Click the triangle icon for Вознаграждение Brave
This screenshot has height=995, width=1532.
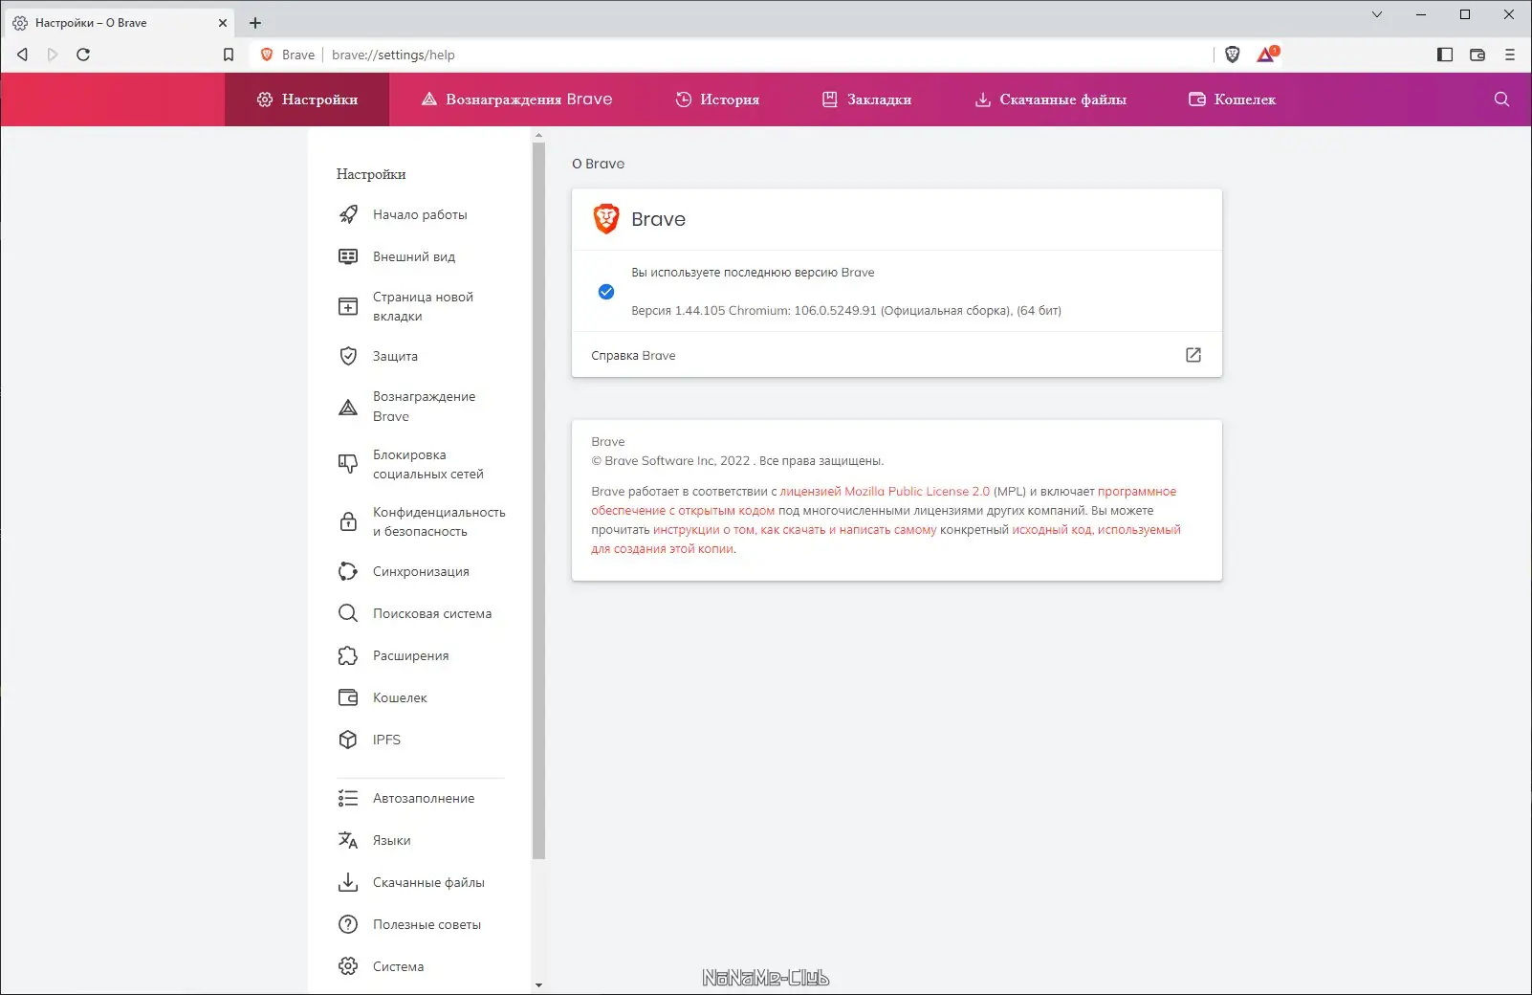tap(348, 407)
